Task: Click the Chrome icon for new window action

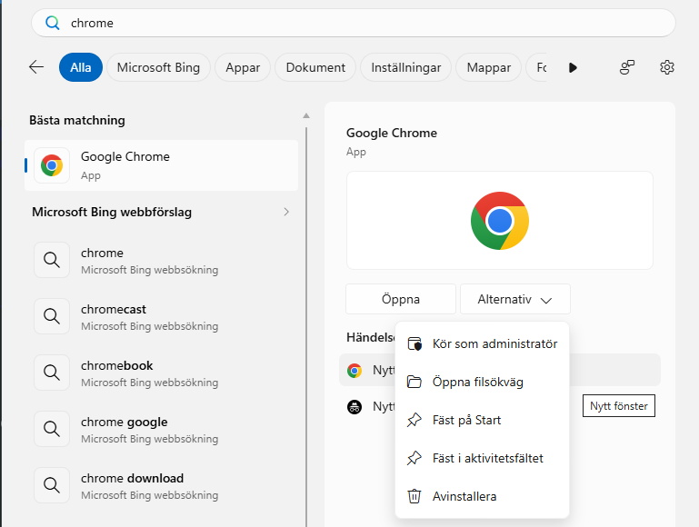Action: coord(354,370)
